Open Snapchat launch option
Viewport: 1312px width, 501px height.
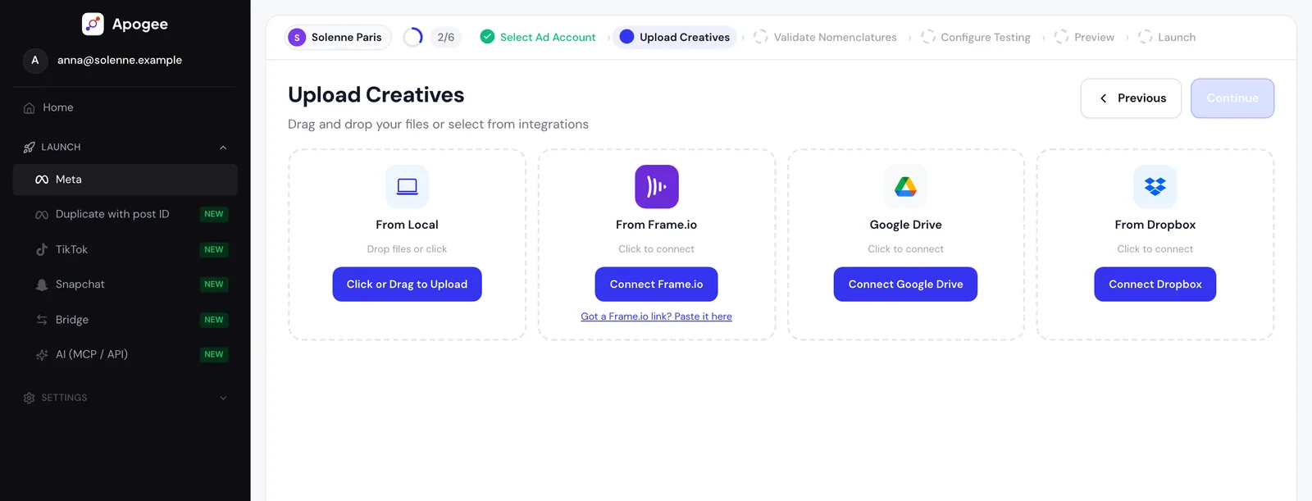coord(125,285)
